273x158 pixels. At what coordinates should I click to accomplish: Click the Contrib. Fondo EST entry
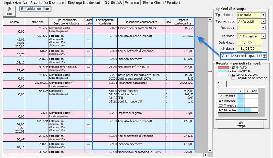click(130, 101)
